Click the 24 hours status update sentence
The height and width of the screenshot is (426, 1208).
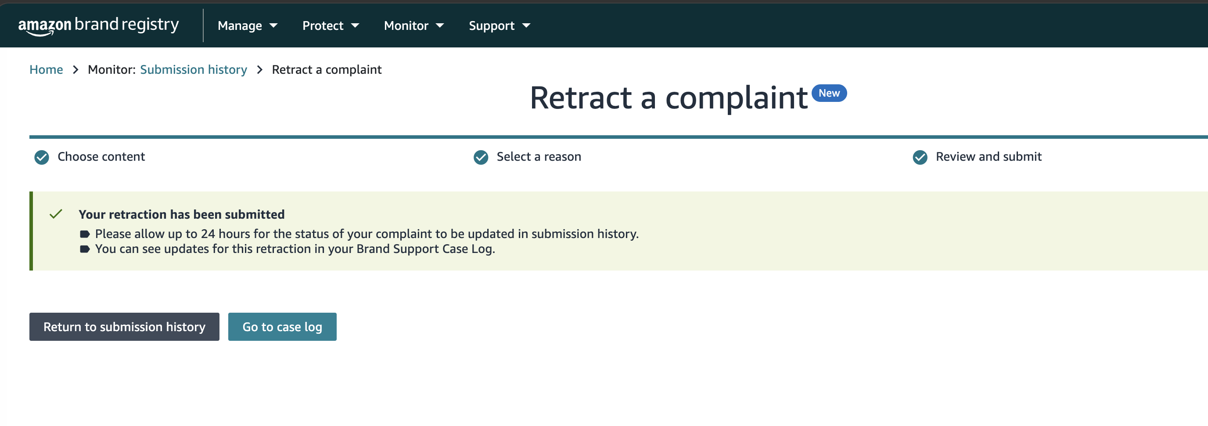(367, 234)
